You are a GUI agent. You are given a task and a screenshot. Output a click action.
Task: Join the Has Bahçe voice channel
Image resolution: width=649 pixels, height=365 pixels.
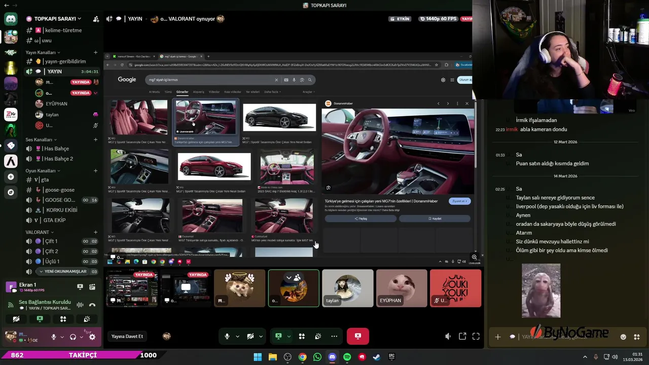click(x=62, y=149)
